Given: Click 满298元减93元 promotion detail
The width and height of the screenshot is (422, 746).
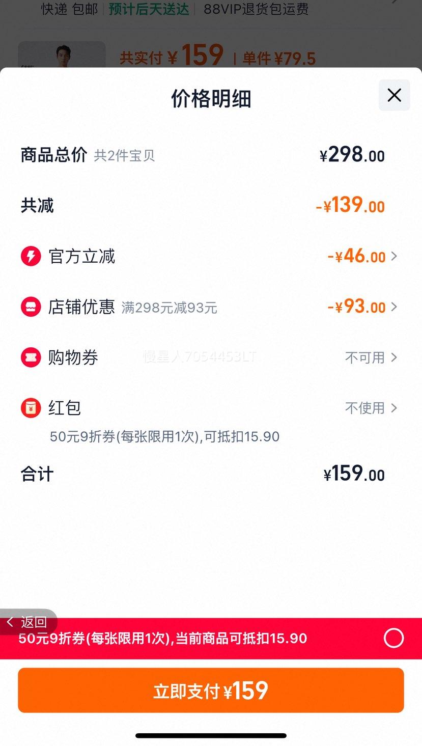Looking at the screenshot, I should coord(169,308).
